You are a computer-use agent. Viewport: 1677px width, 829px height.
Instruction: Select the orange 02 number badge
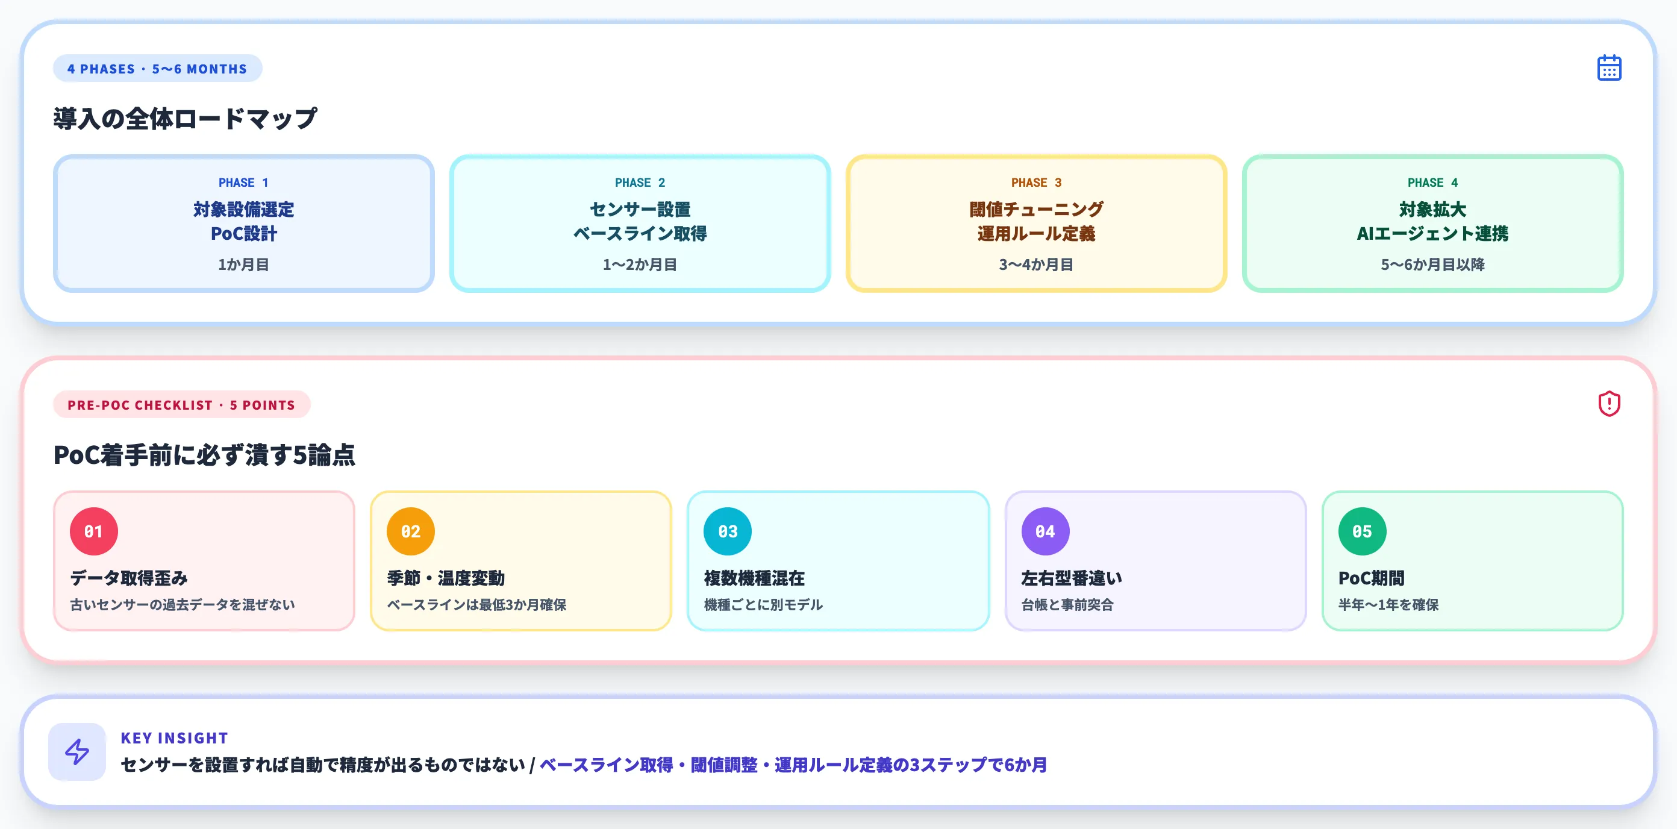pos(411,531)
